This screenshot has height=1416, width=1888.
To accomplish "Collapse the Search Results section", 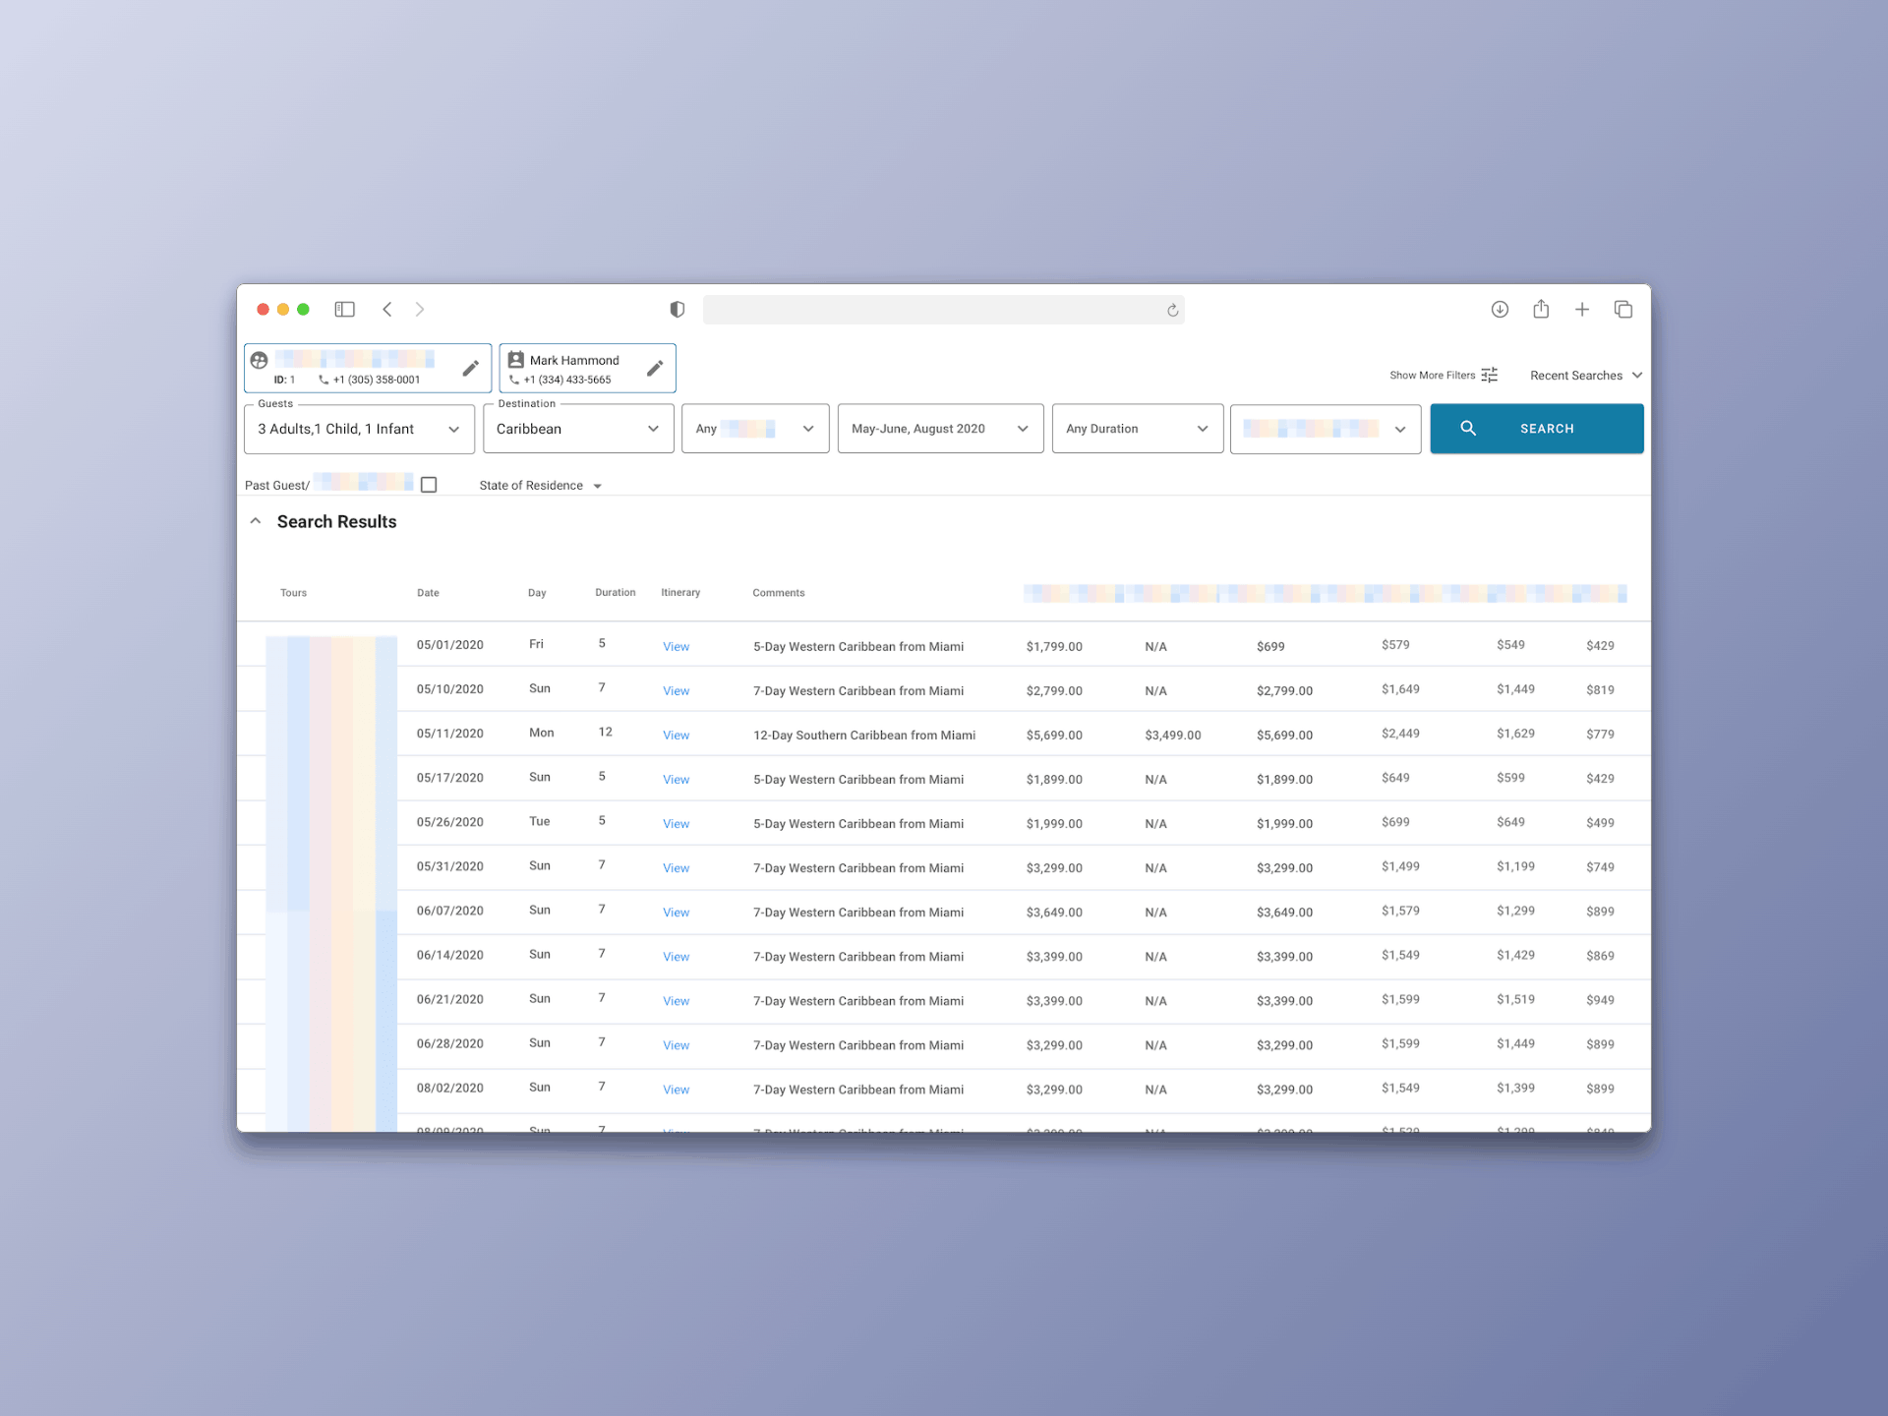I will (256, 521).
